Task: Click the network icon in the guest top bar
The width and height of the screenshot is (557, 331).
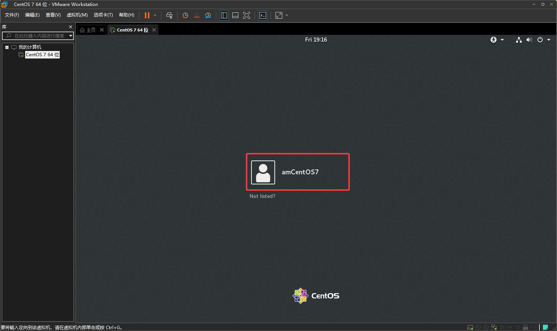Action: [x=519, y=40]
